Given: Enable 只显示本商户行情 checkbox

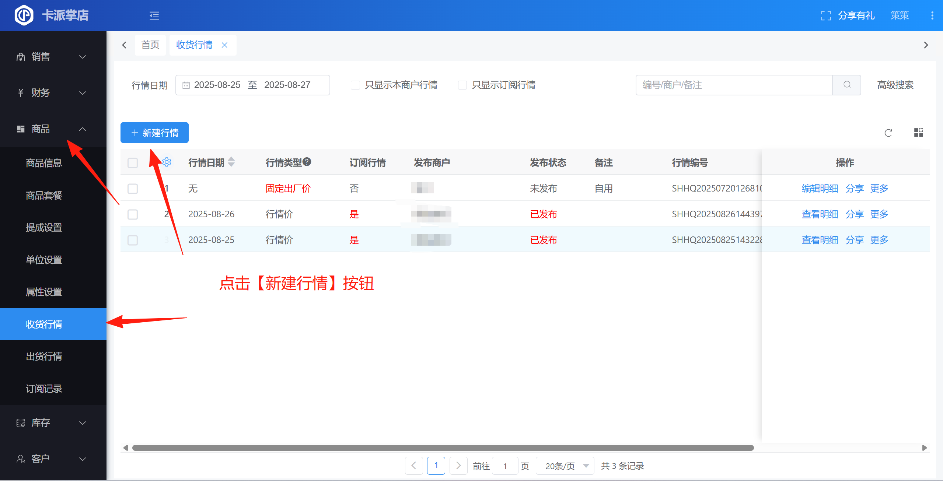Looking at the screenshot, I should click(x=355, y=85).
